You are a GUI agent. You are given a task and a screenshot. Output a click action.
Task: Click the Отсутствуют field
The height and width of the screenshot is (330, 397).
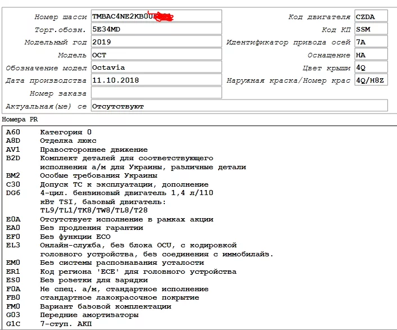pyautogui.click(x=239, y=106)
